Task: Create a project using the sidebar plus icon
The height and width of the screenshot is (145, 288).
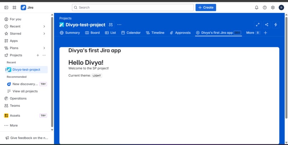Action: coord(38,55)
